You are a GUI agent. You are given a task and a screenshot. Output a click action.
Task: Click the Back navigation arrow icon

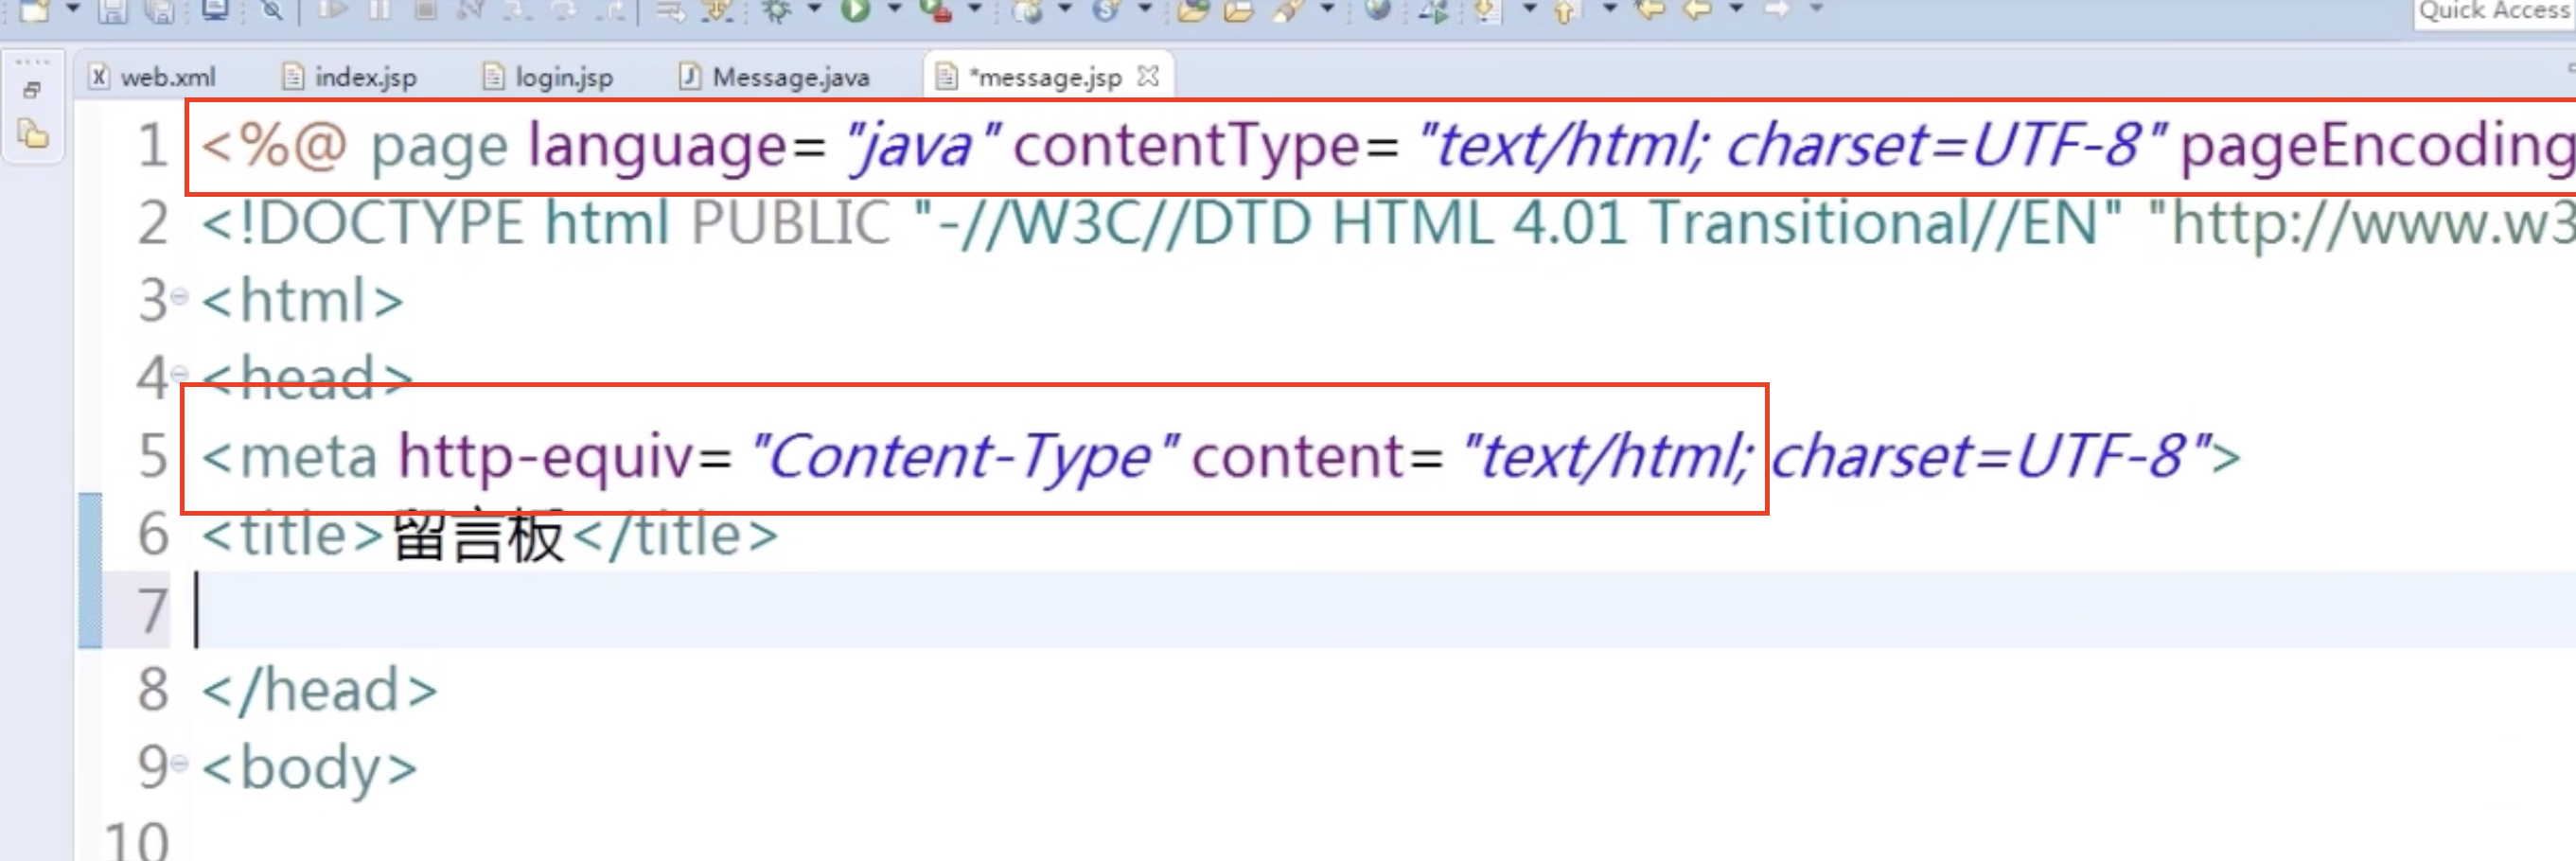pyautogui.click(x=1698, y=10)
